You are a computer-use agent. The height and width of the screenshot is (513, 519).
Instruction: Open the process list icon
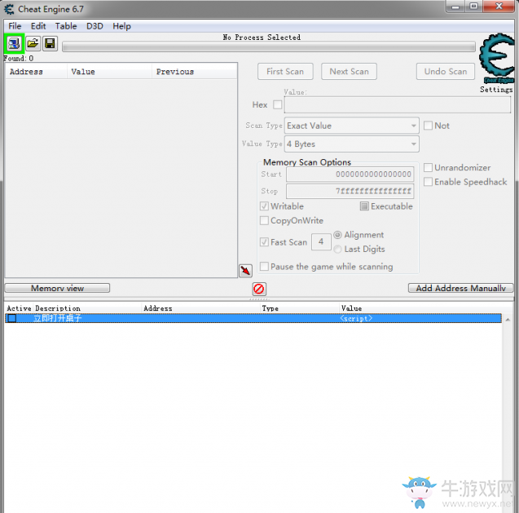14,43
